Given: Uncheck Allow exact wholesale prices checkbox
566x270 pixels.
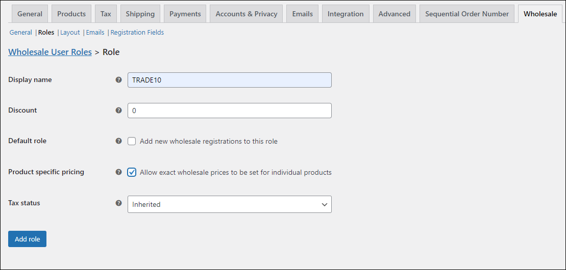Looking at the screenshot, I should tap(132, 172).
